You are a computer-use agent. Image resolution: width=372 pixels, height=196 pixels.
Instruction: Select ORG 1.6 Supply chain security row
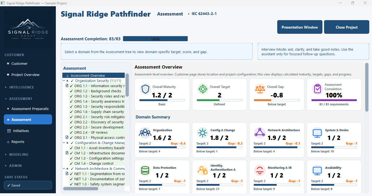97,112
